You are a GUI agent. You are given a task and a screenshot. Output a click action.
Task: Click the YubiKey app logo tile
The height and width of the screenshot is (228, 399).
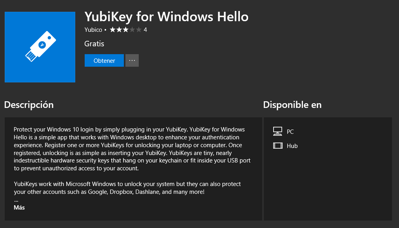(x=40, y=47)
